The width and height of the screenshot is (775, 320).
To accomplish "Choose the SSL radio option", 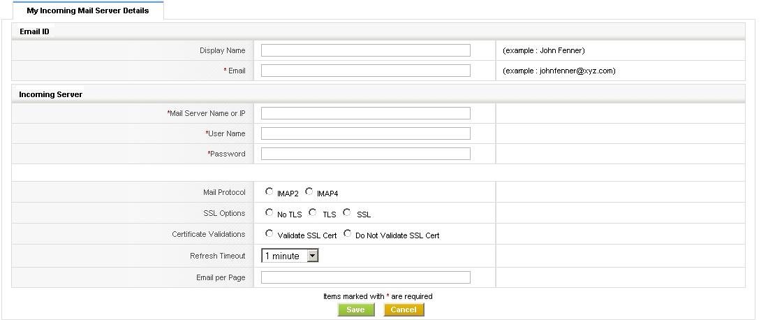I will click(x=347, y=212).
